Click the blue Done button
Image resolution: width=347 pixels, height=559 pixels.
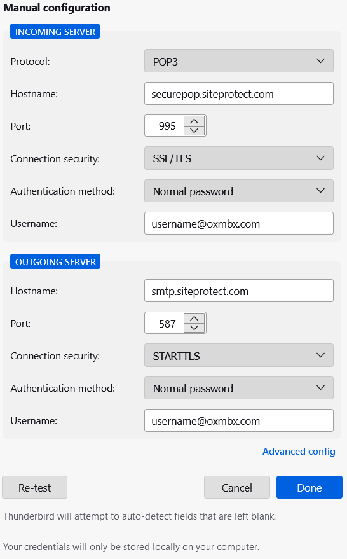(x=310, y=487)
